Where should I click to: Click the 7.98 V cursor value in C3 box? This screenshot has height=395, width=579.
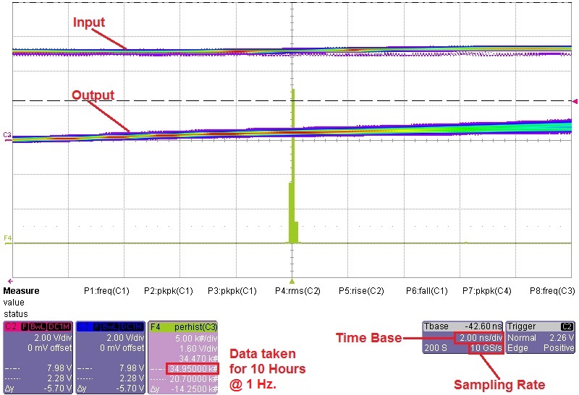132,368
